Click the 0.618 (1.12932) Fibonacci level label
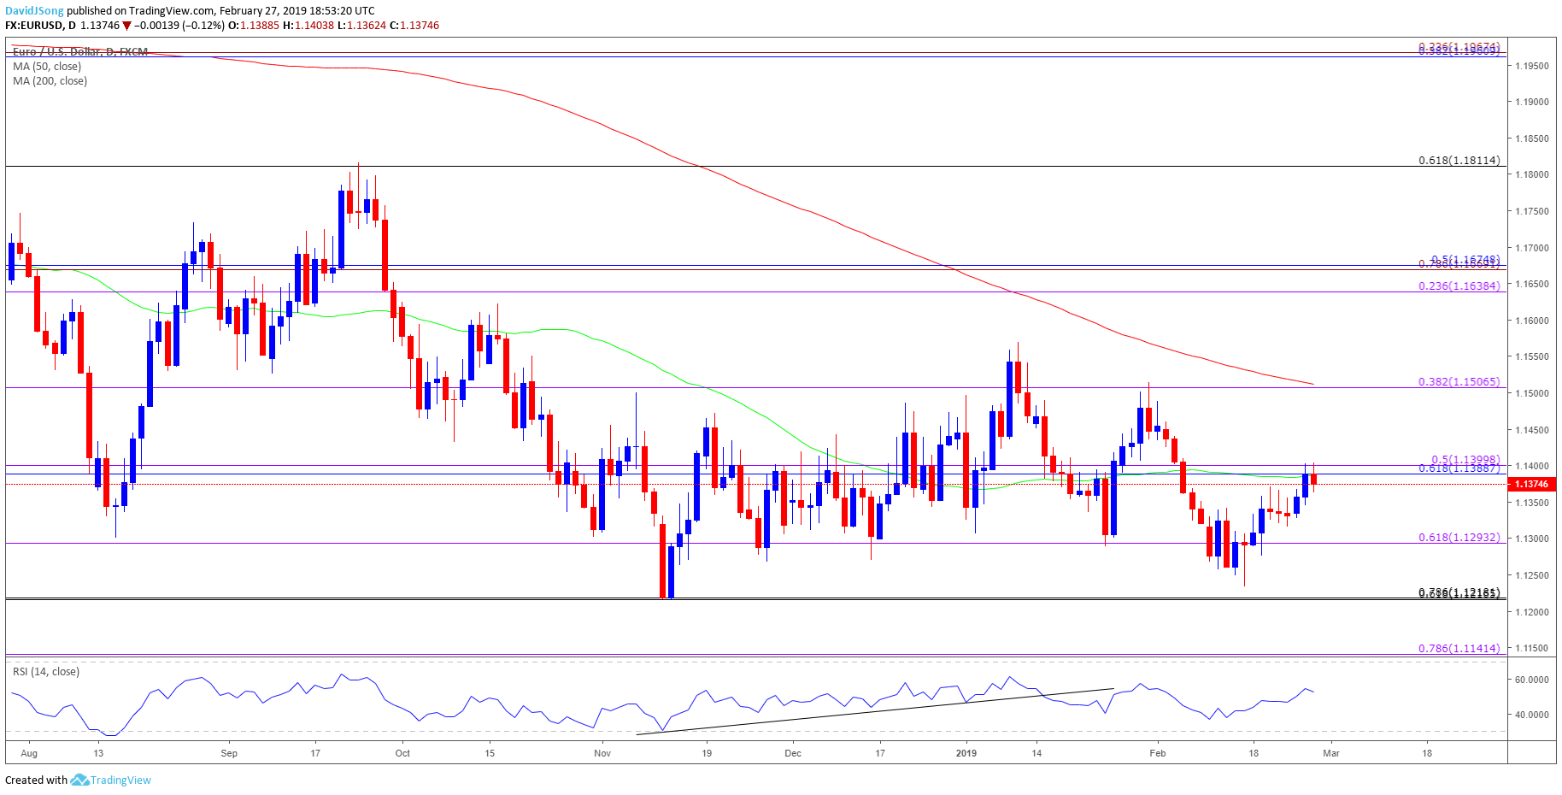 (1459, 538)
